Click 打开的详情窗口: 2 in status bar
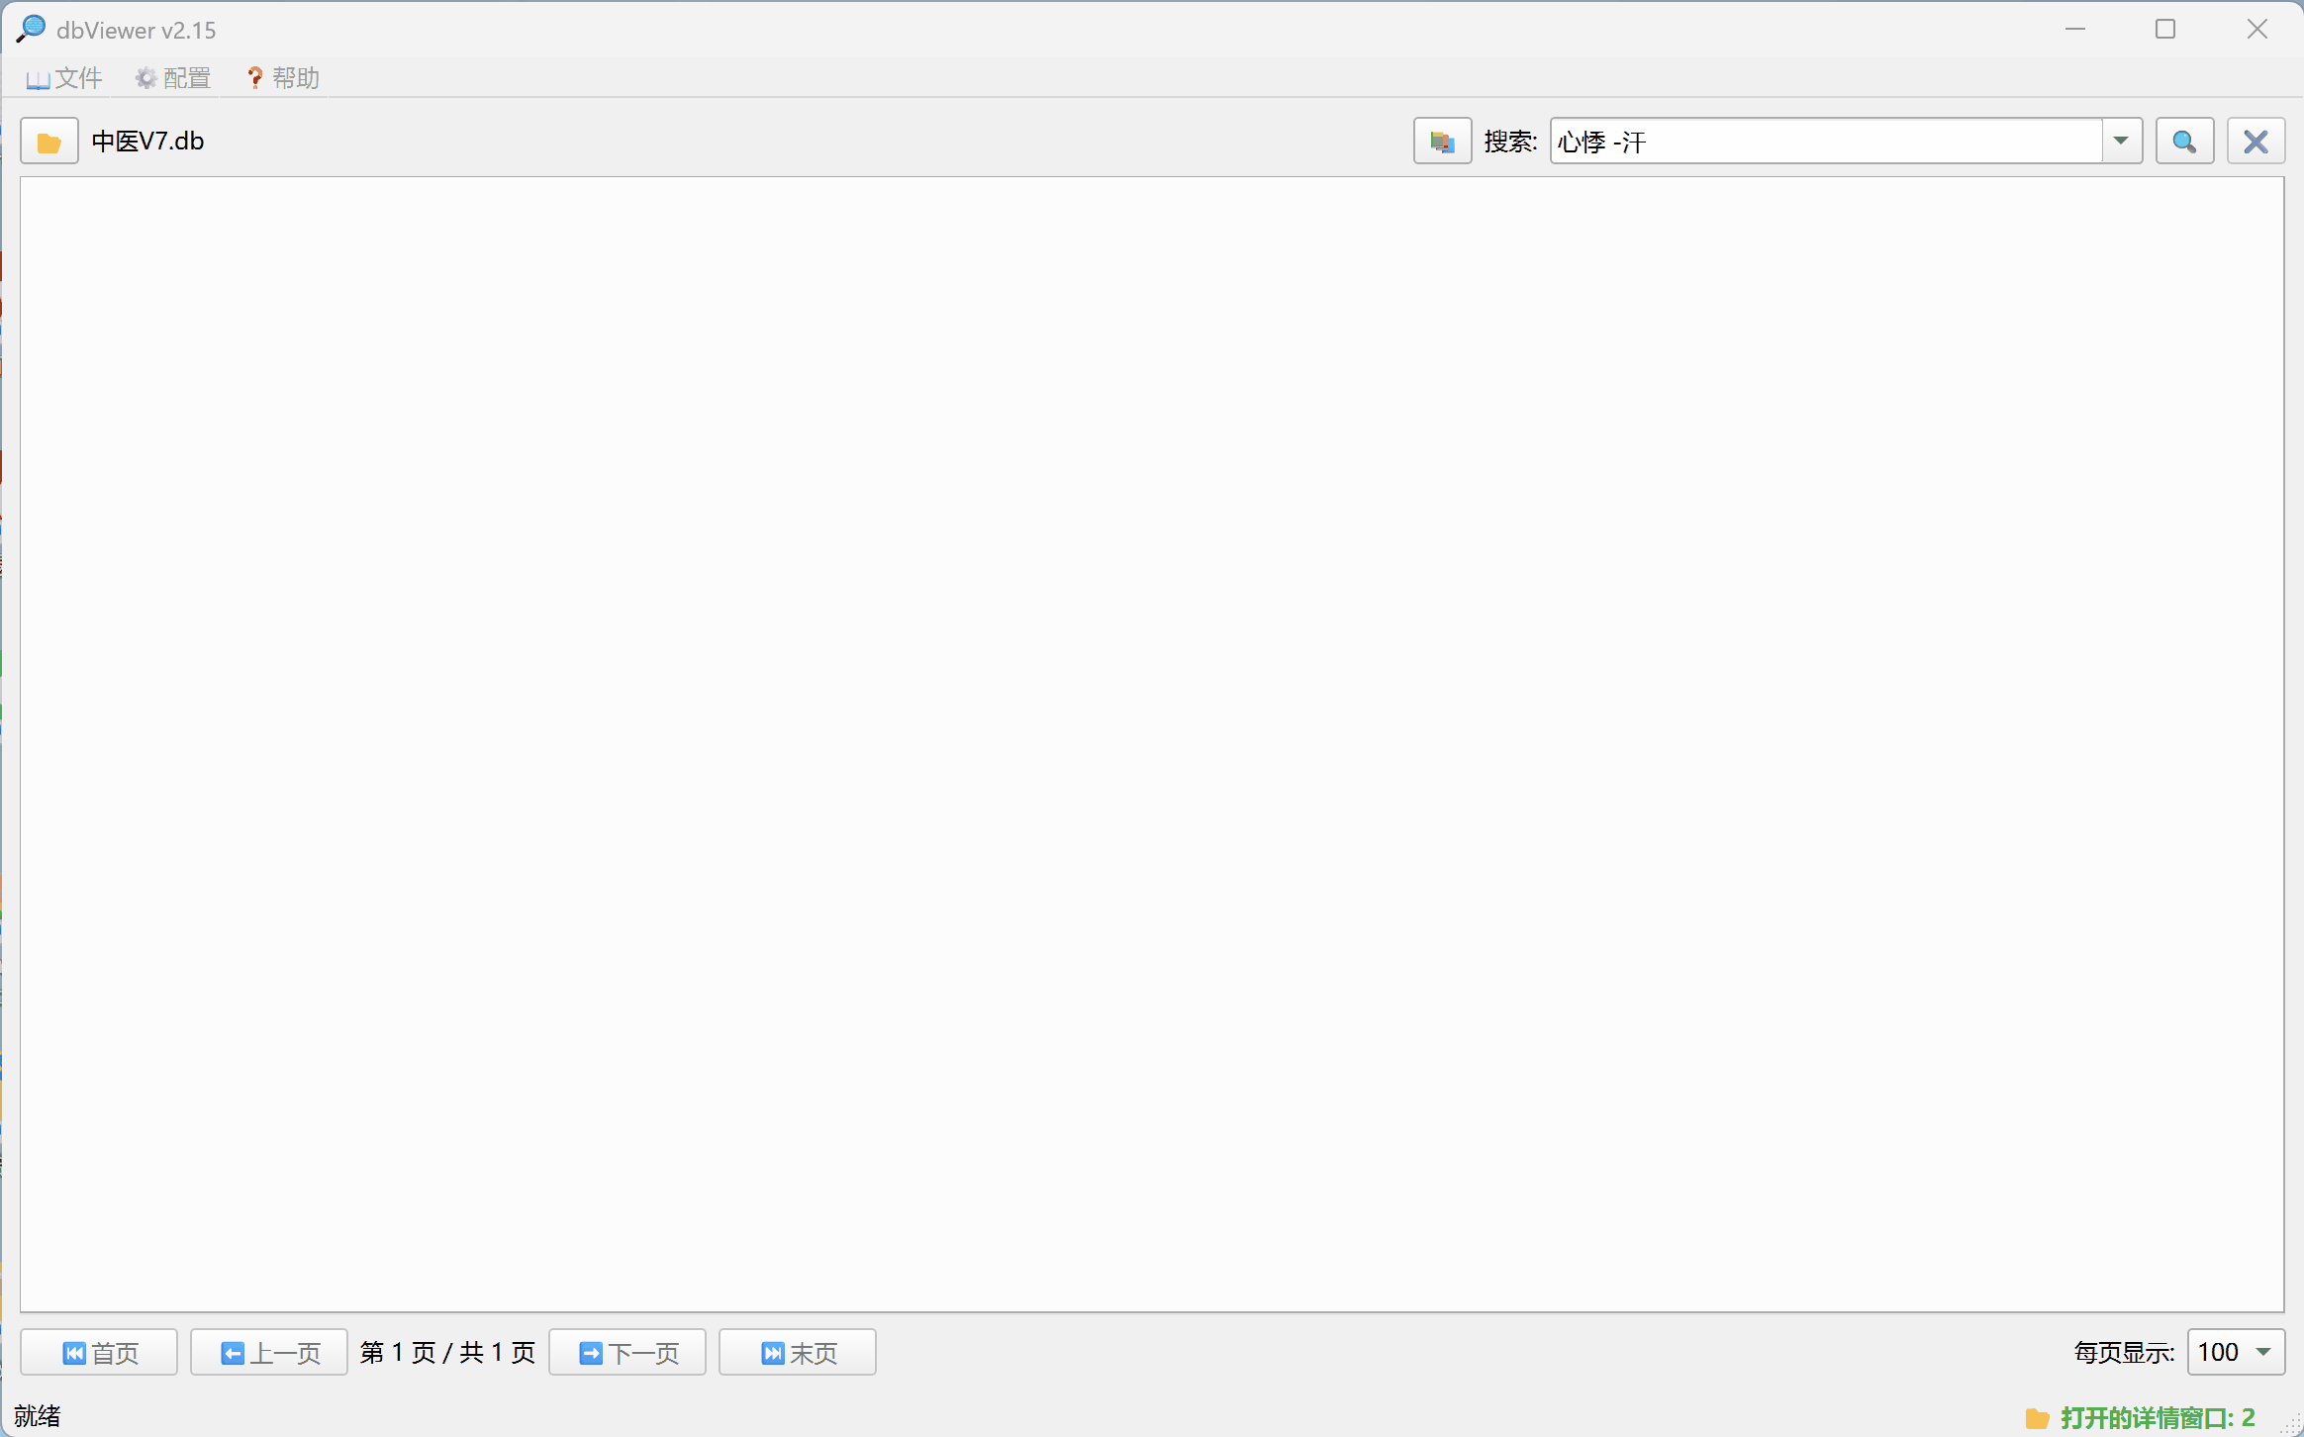The height and width of the screenshot is (1437, 2304). point(2158,1417)
